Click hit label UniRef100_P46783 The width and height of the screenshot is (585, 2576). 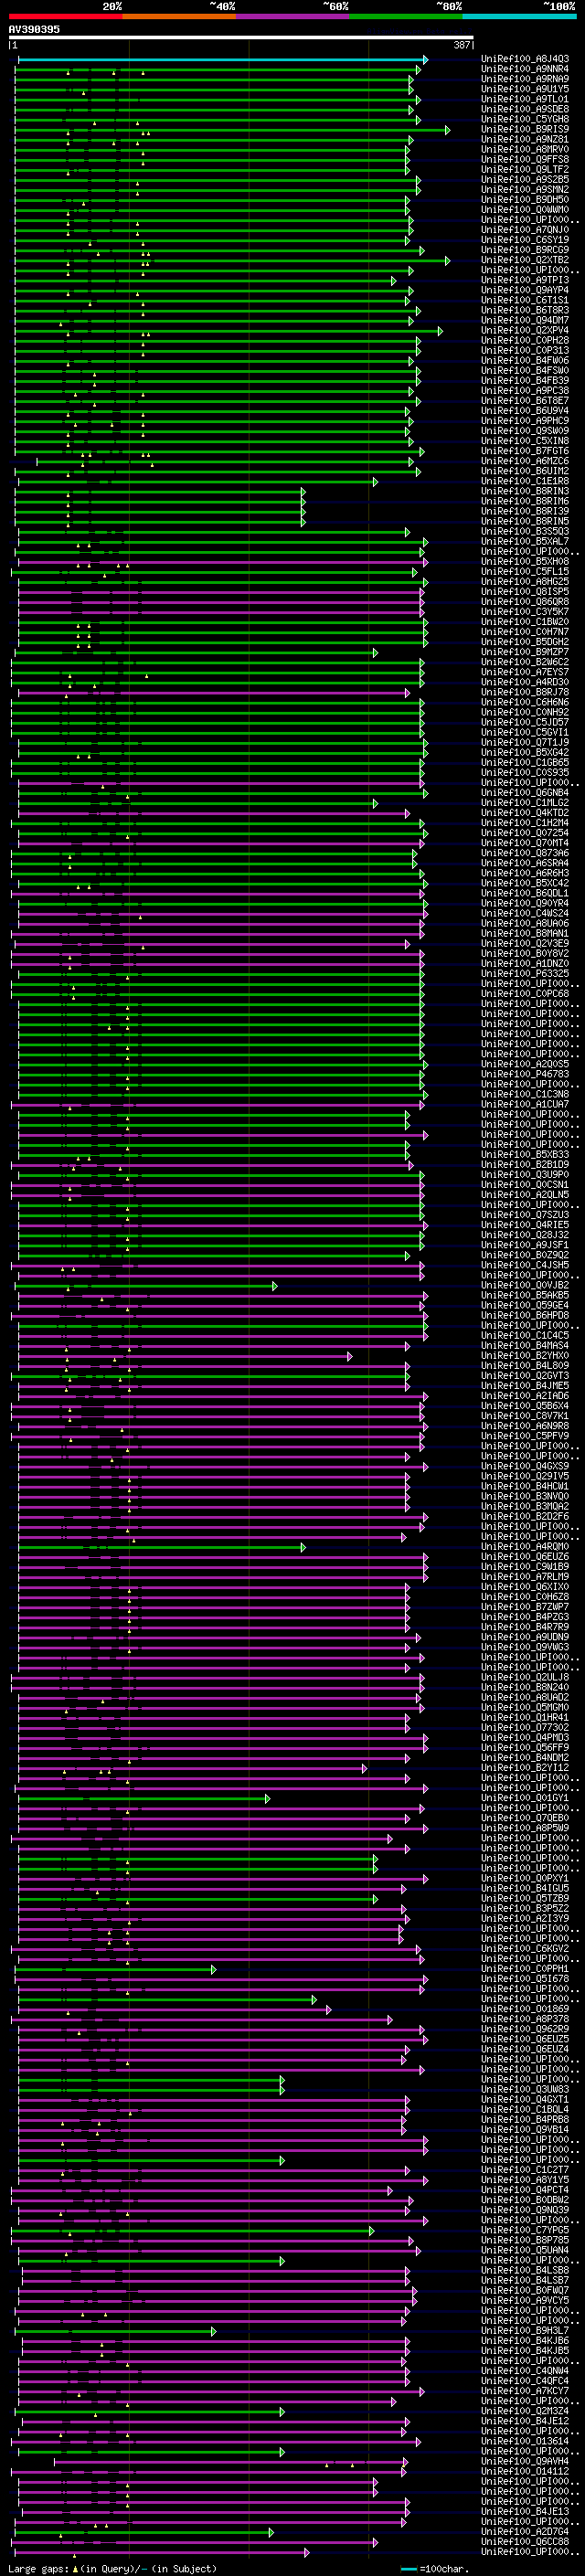pos(525,1074)
